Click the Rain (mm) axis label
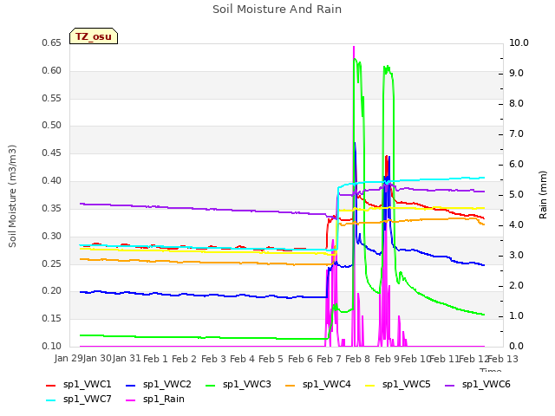The width and height of the screenshot is (555, 416). (x=543, y=195)
